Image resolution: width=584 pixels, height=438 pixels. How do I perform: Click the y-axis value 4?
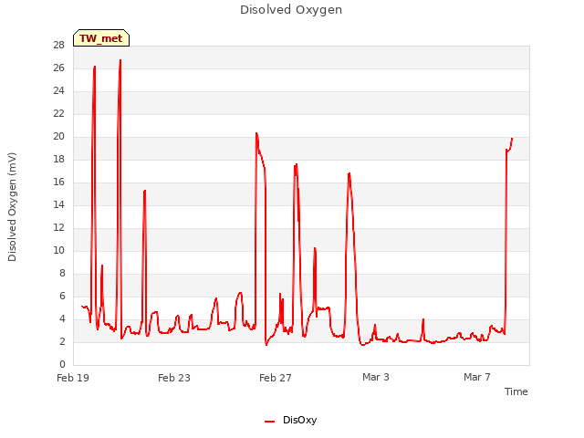click(62, 318)
